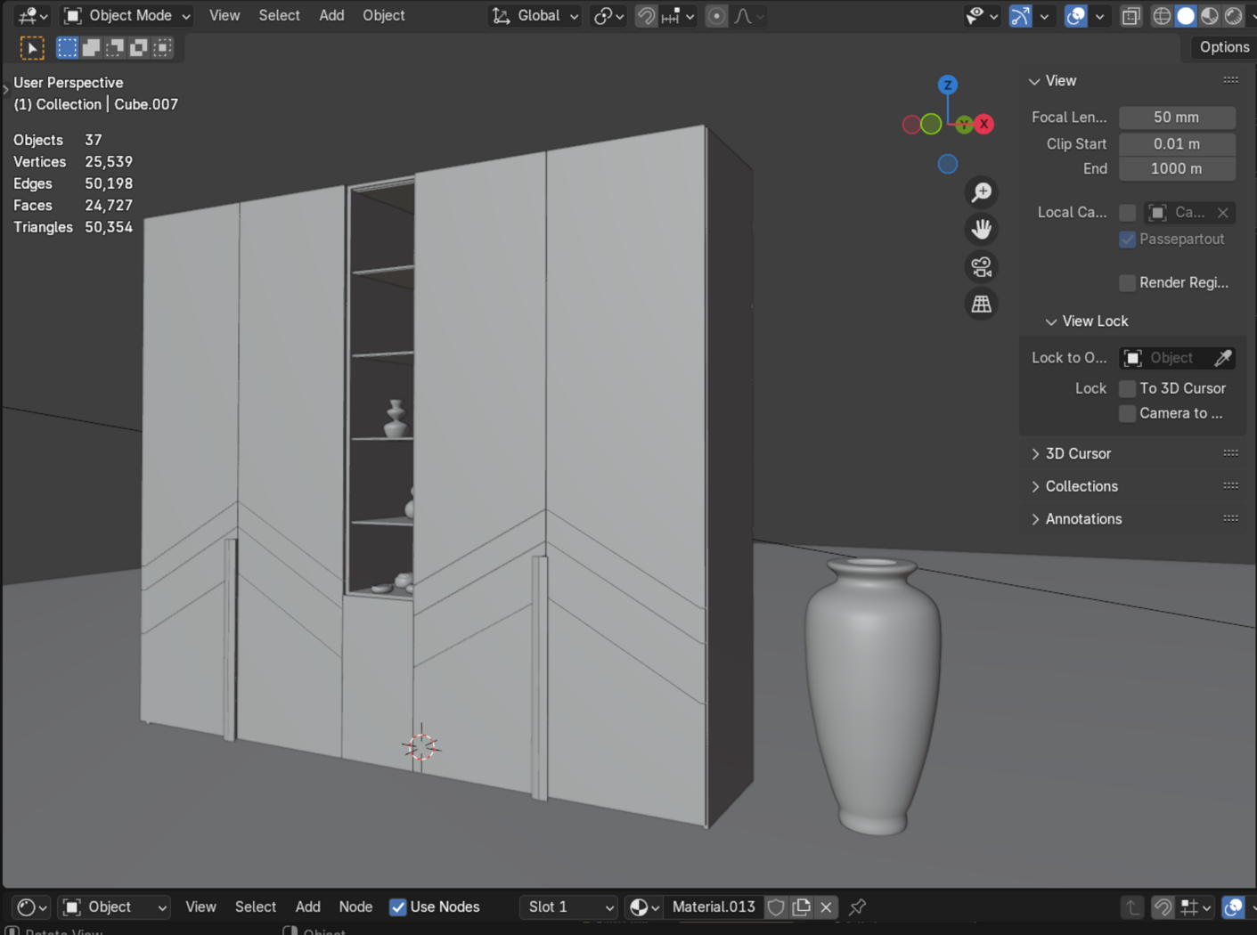Uncheck the Use Nodes checkbox

click(x=398, y=907)
